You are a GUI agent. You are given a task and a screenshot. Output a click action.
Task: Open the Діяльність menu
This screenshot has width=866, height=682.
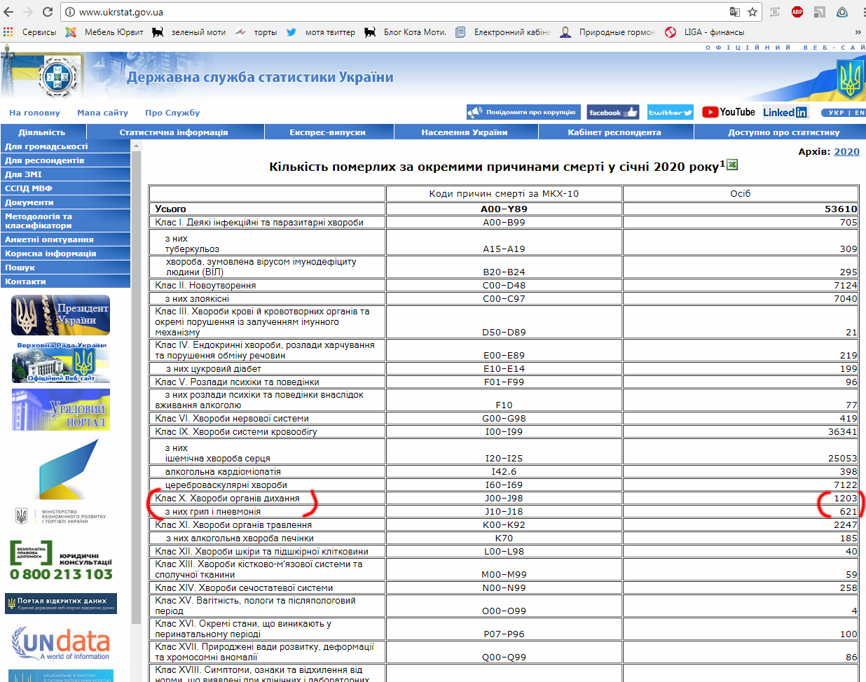point(43,132)
